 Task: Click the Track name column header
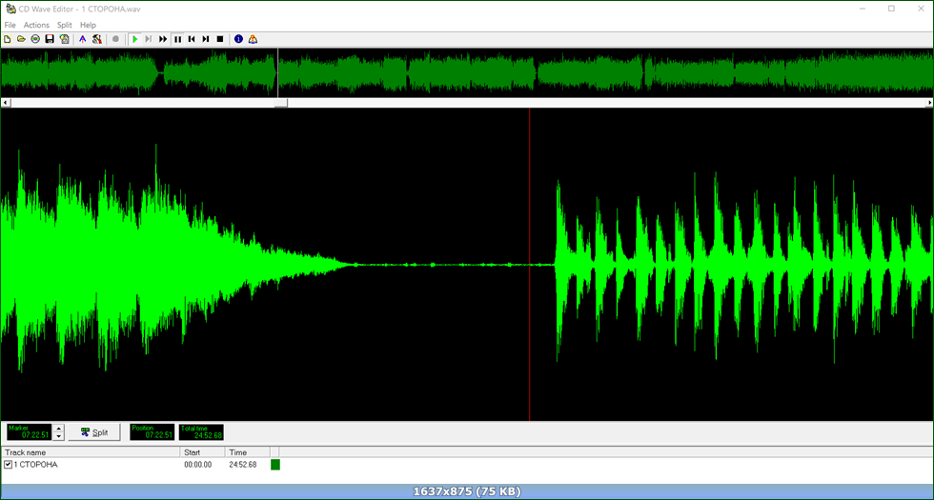[91, 452]
